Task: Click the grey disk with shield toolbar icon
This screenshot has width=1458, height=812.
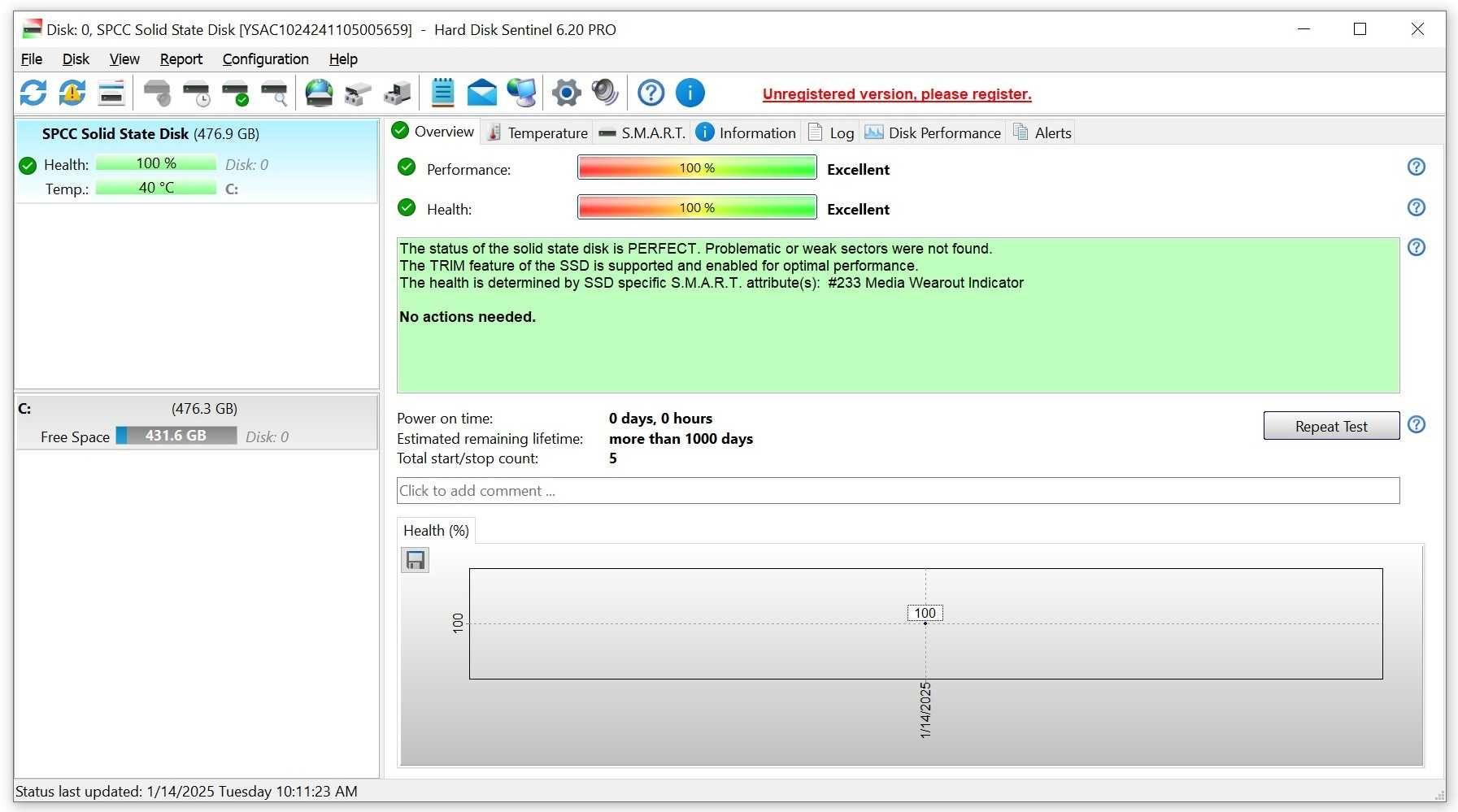Action: pos(157,93)
